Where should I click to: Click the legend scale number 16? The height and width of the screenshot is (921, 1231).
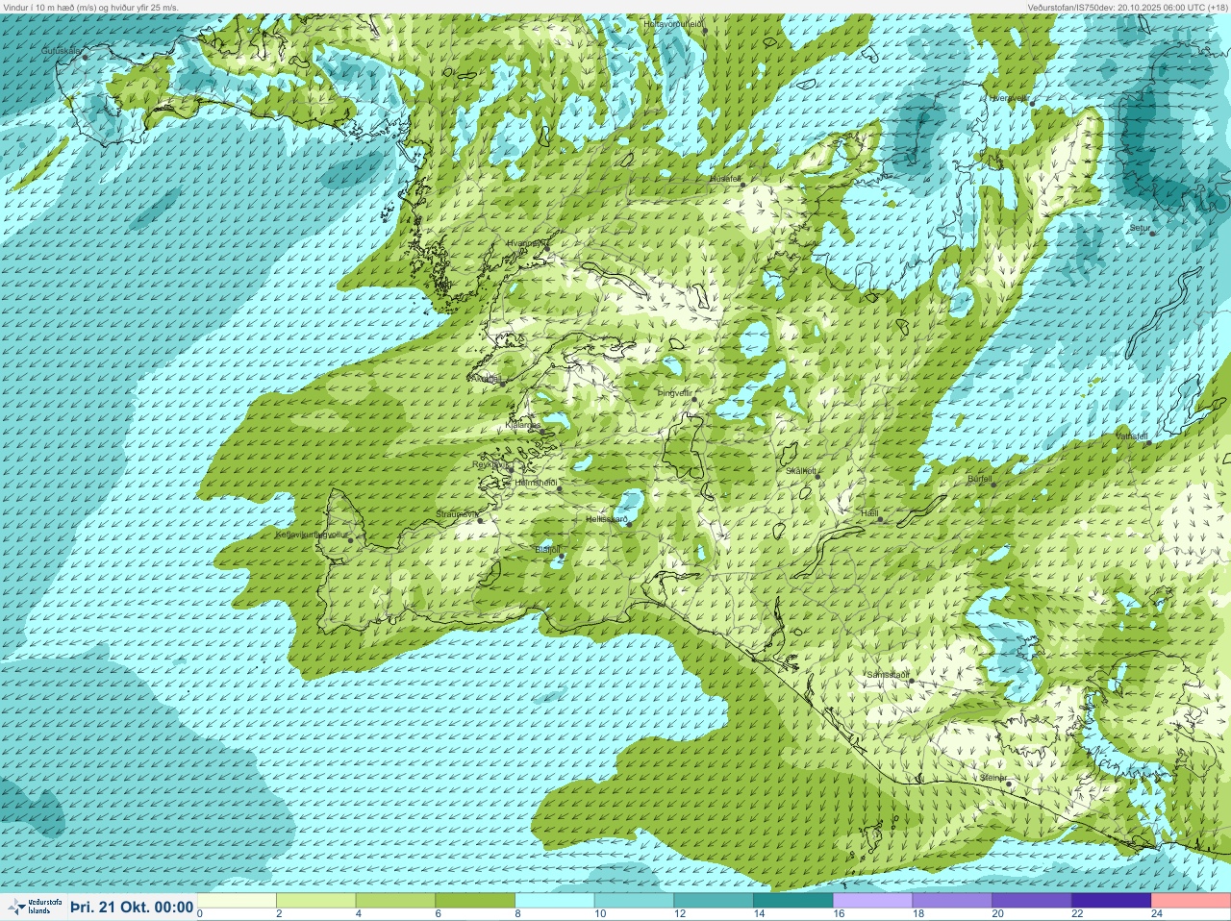[x=839, y=914]
